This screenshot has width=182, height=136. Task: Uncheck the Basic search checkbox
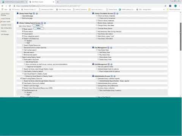pos(23,29)
